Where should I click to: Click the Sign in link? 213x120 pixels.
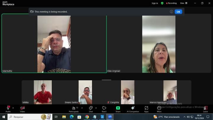point(155,3)
